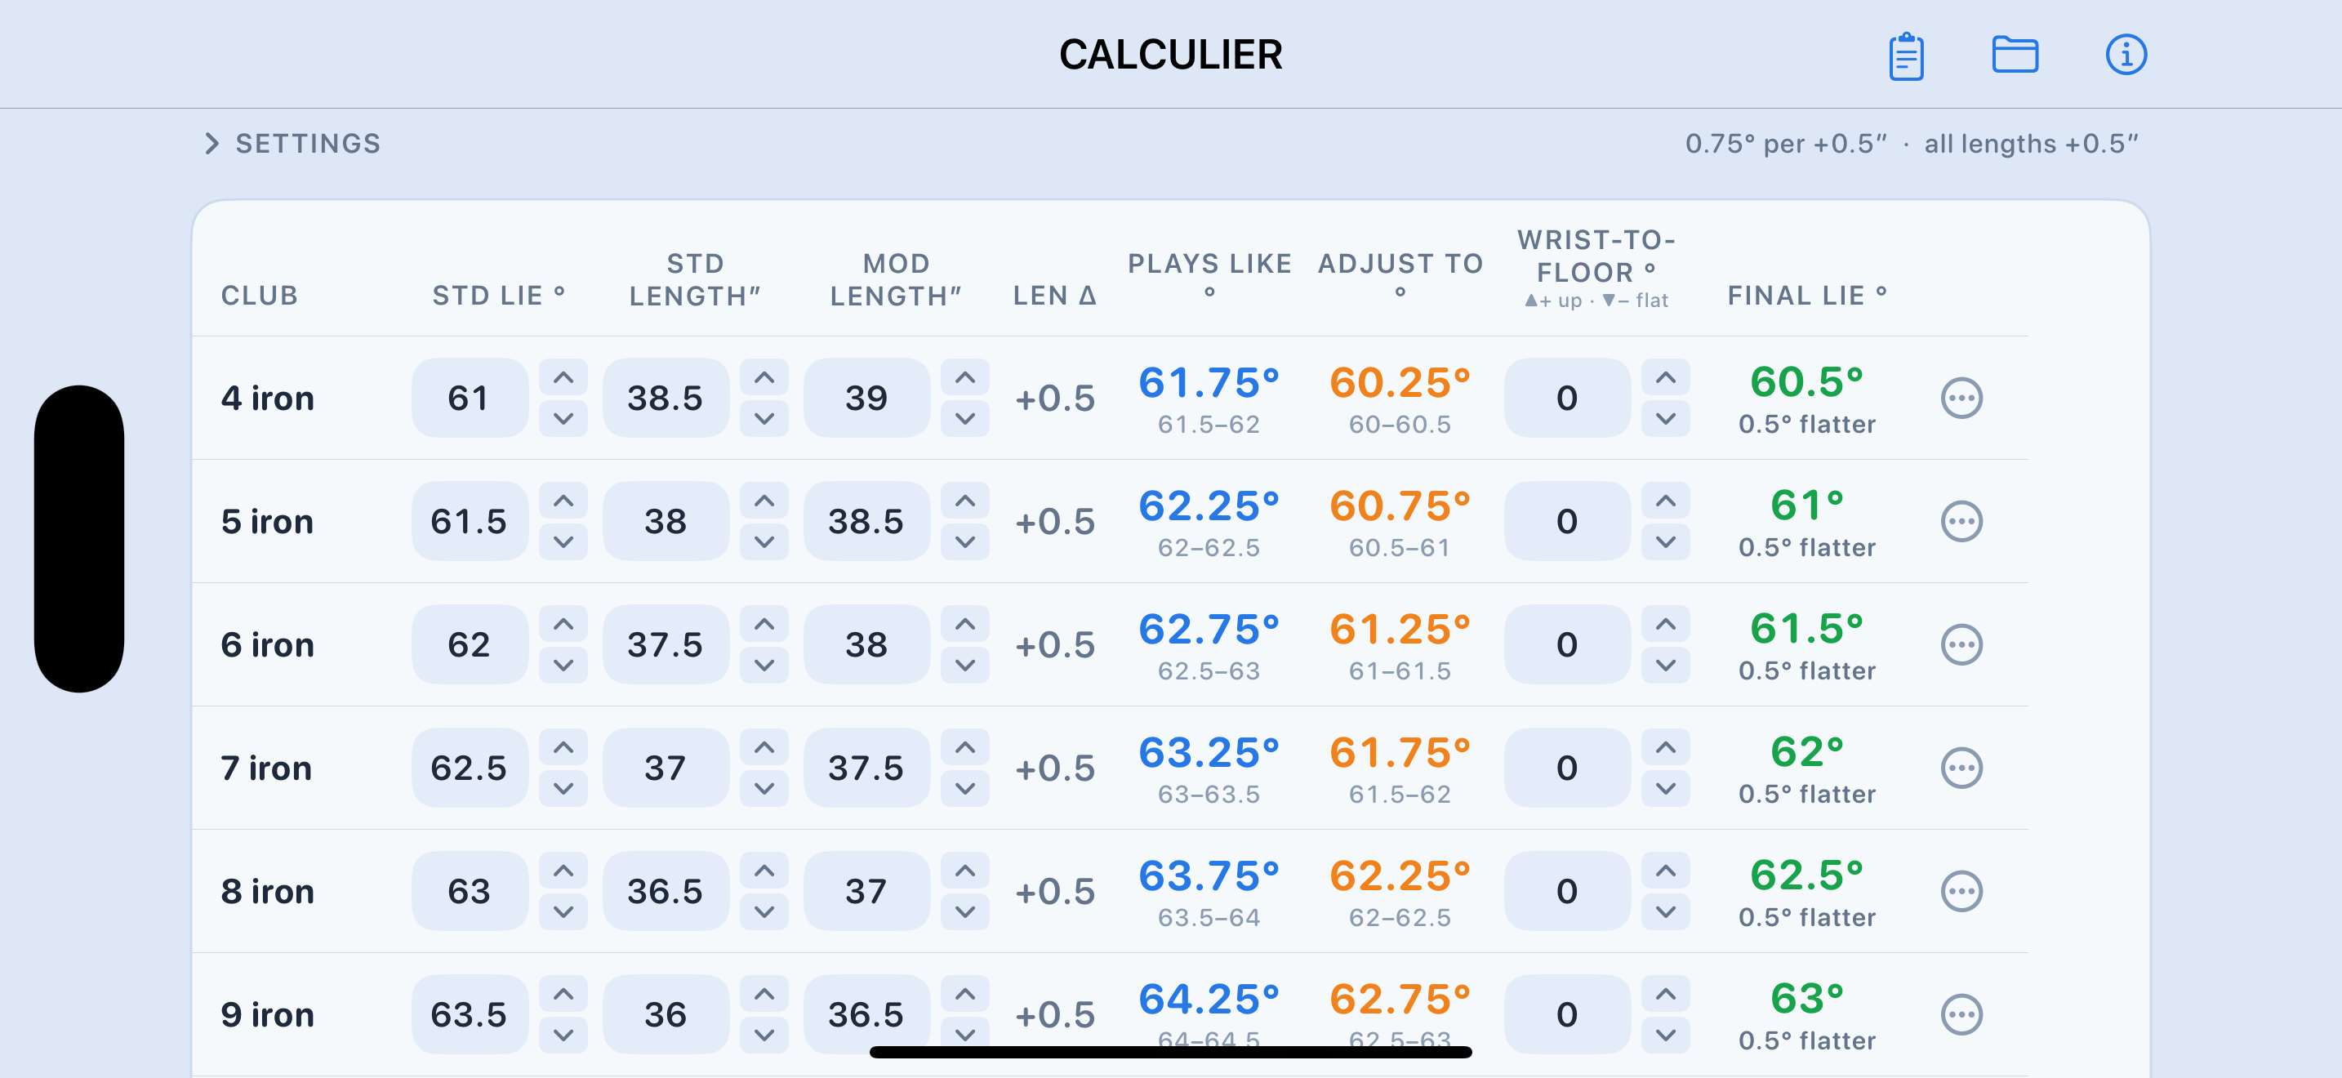Edit 9 iron std lie field 63.5
The width and height of the screenshot is (2342, 1078).
click(469, 1014)
